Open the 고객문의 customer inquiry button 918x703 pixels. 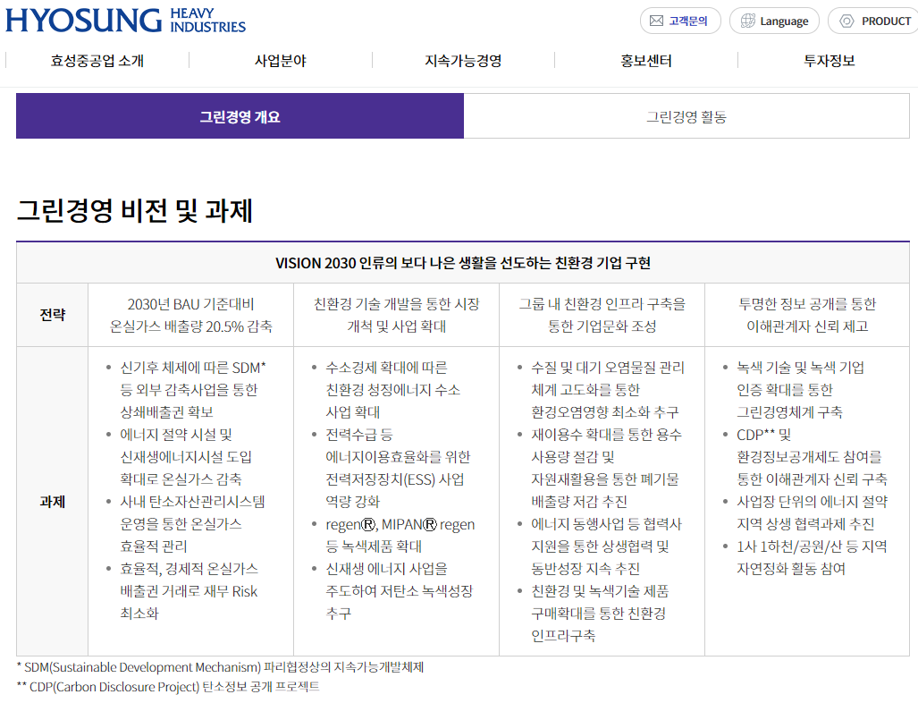click(x=680, y=21)
